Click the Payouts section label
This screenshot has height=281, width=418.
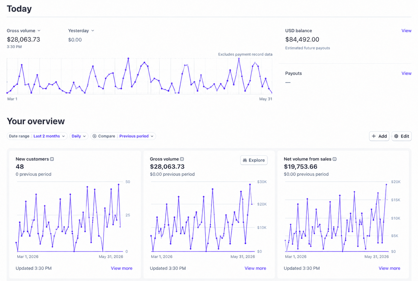[x=294, y=73]
